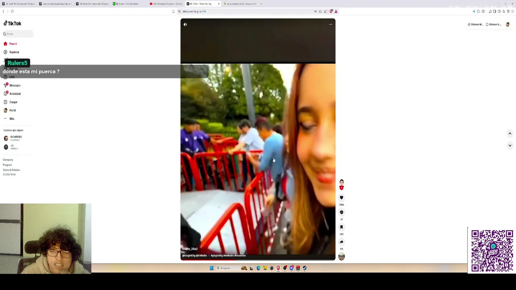Open the Windows Start menu

211,268
